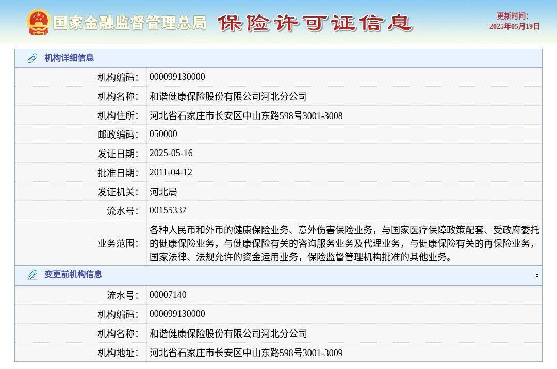Click the 保险许可证信息 title graphic
557x369 pixels.
316,23
